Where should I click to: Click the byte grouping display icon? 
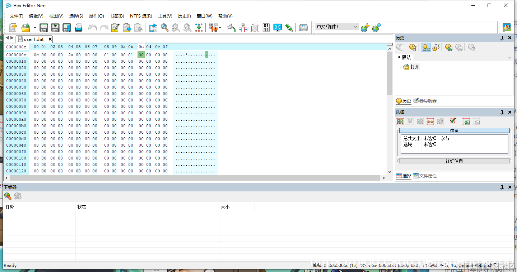pyautogui.click(x=213, y=28)
